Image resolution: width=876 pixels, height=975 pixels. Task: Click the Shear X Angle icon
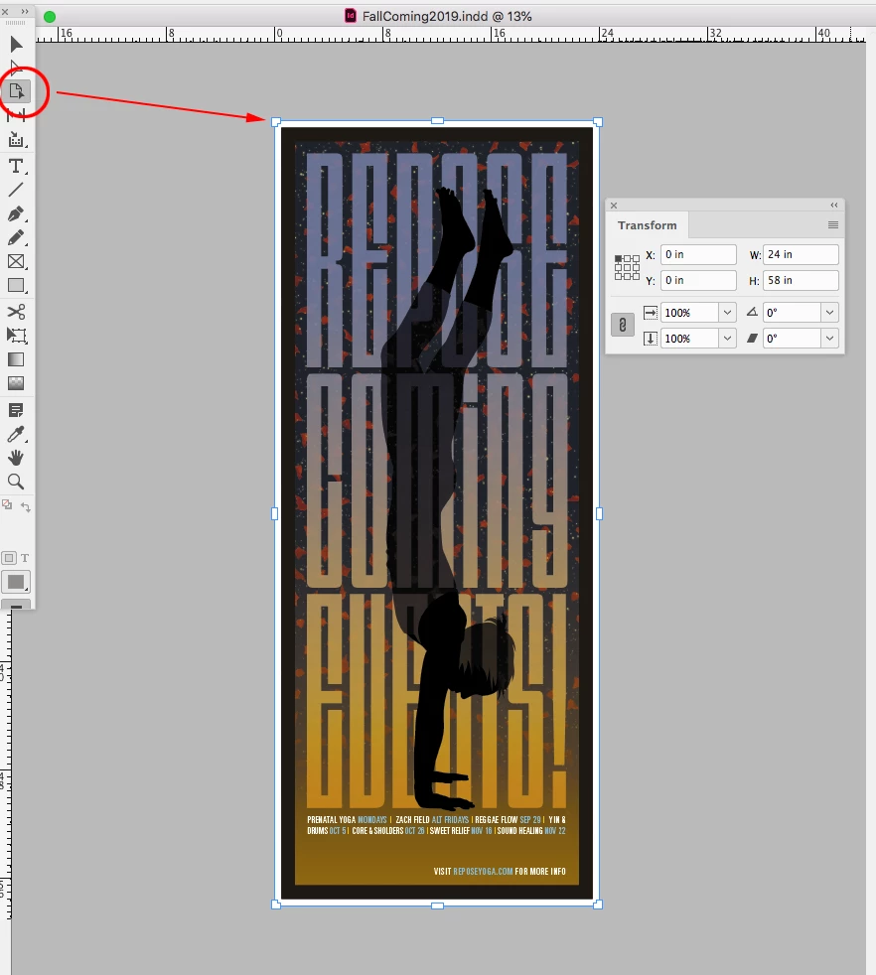(x=752, y=339)
